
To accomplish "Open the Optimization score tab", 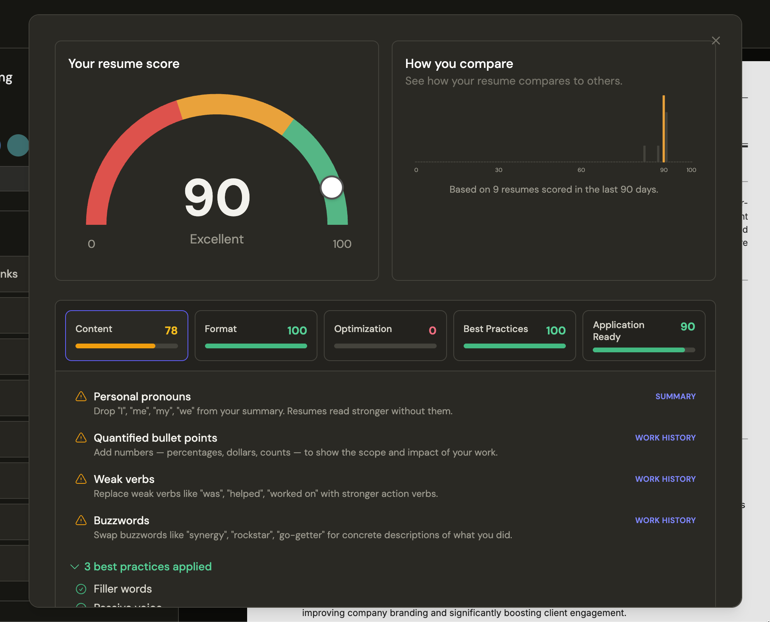I will point(385,336).
